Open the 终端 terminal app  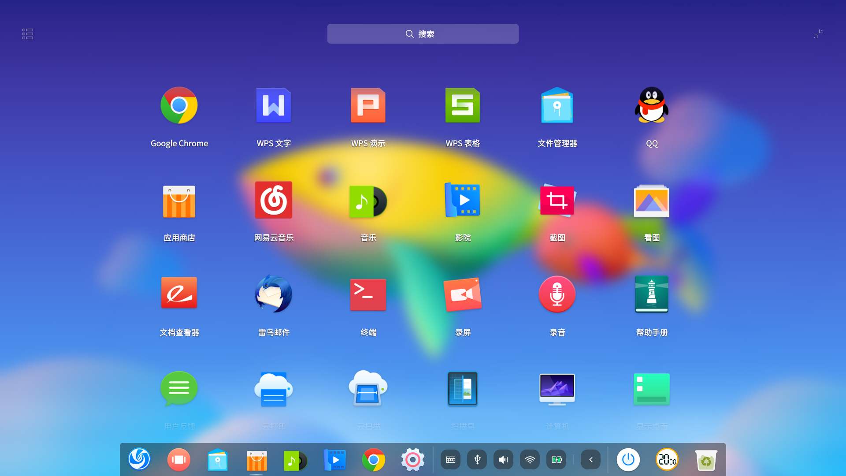click(x=368, y=294)
